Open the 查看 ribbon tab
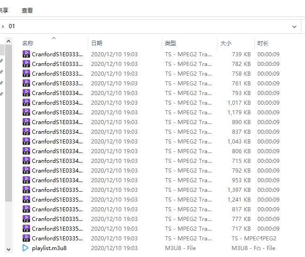Screen dimensions: 305x257 (27, 11)
